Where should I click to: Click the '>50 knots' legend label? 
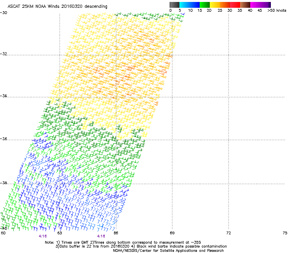tap(277, 11)
